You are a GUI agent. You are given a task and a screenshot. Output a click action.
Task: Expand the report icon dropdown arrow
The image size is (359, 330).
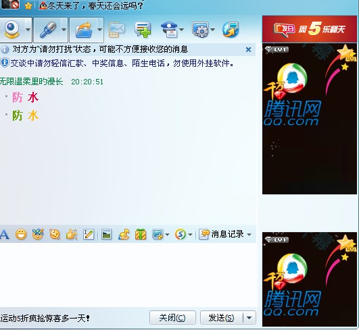pyautogui.click(x=182, y=30)
